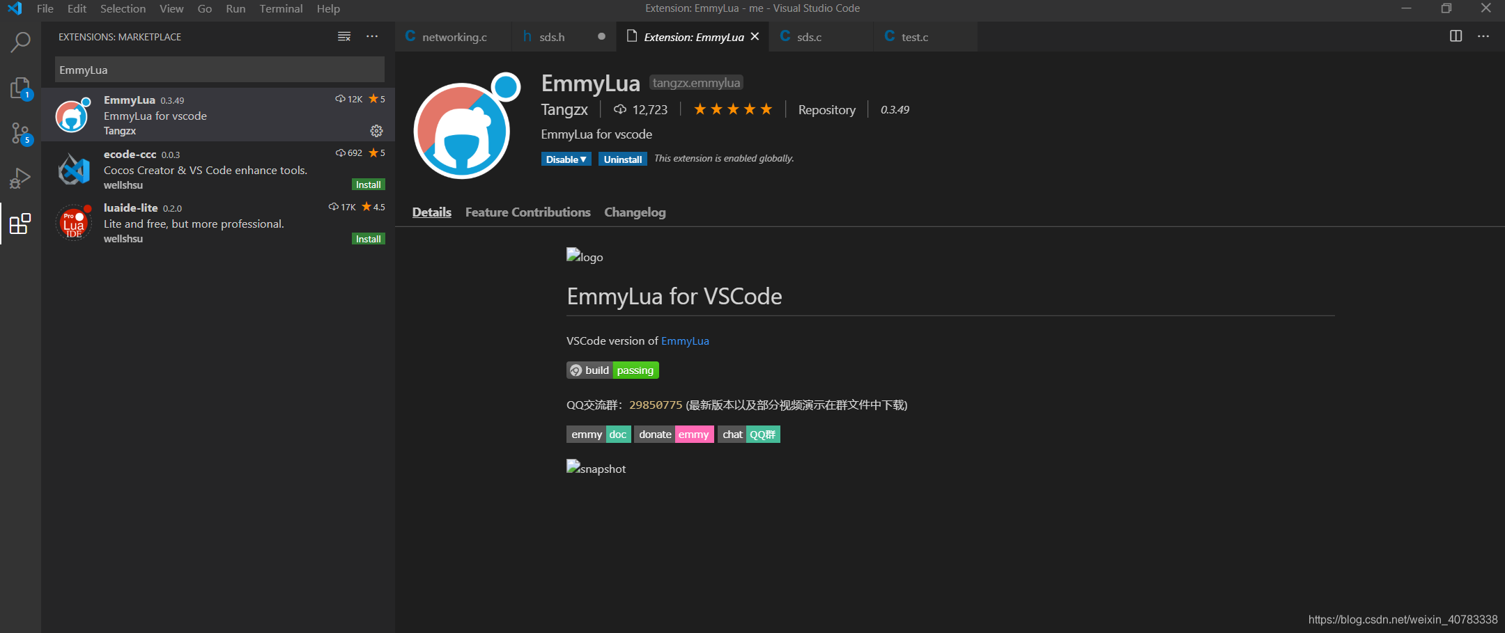
Task: Select luaide-lite extension icon in list
Action: [x=73, y=223]
